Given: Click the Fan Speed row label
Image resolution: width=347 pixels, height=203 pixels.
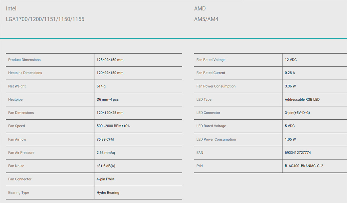Looking at the screenshot, I should click(17, 126).
